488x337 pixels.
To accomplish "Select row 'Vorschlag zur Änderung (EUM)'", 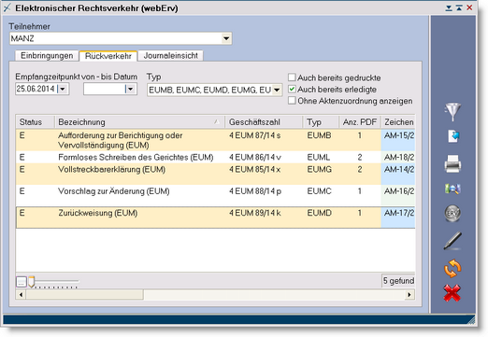I will 215,195.
